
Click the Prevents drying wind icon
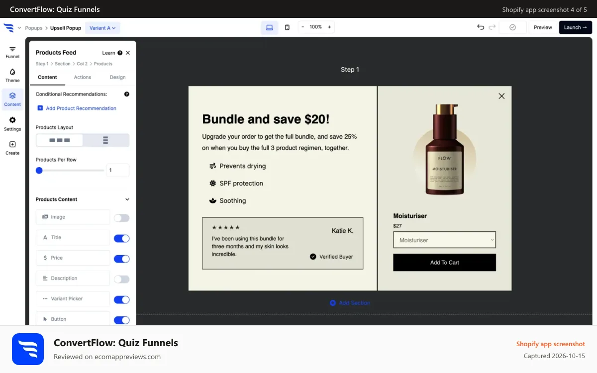[x=213, y=166]
